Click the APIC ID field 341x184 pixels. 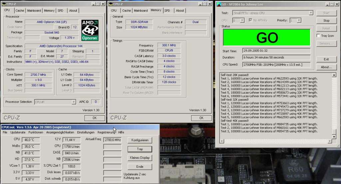pos(96,102)
